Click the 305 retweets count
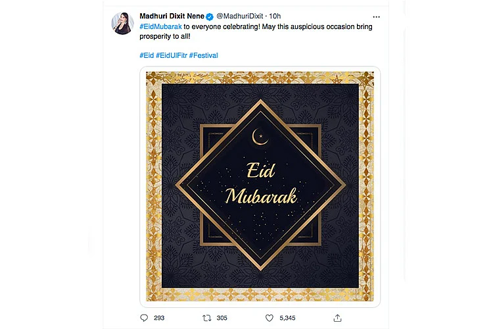Screen dimensions: 493x329 pos(222,318)
